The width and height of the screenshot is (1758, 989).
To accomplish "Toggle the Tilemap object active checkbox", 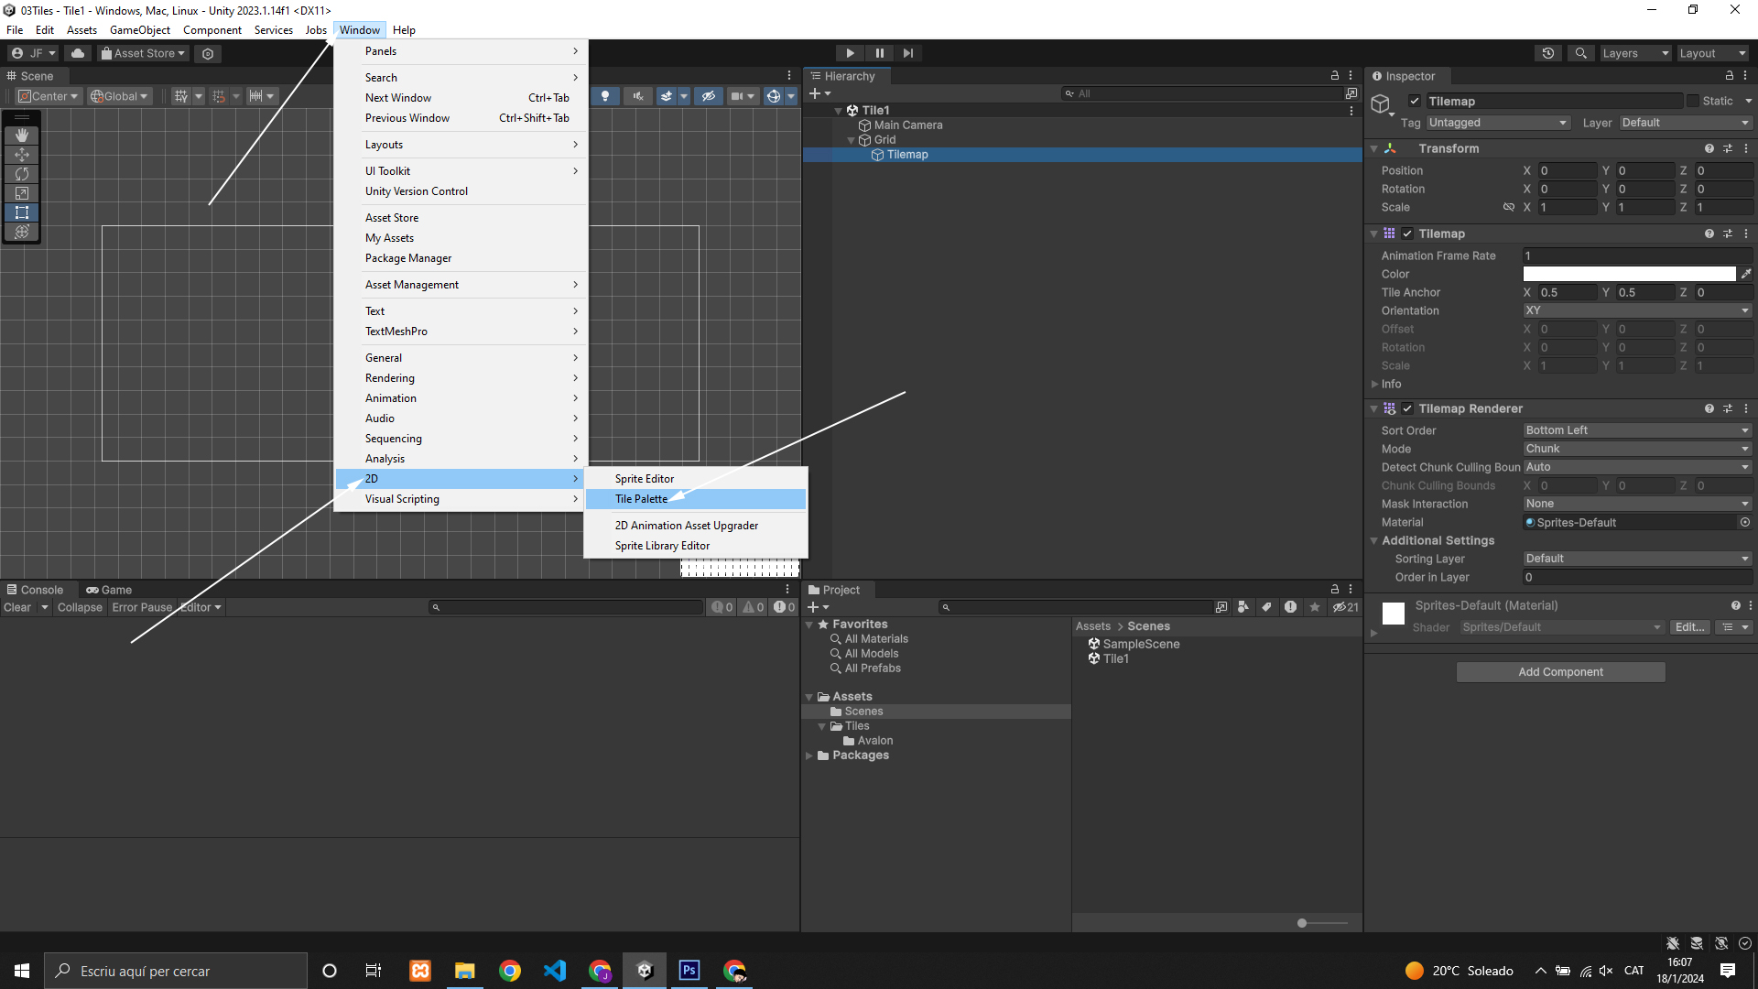I will [1415, 102].
